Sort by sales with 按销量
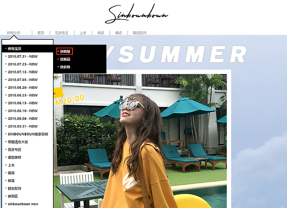287x208 pixels. click(x=65, y=51)
